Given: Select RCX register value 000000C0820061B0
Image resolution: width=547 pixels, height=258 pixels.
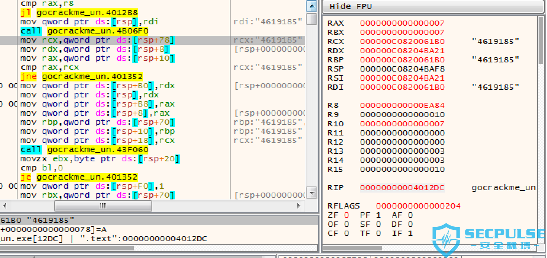Looking at the screenshot, I should point(402,41).
